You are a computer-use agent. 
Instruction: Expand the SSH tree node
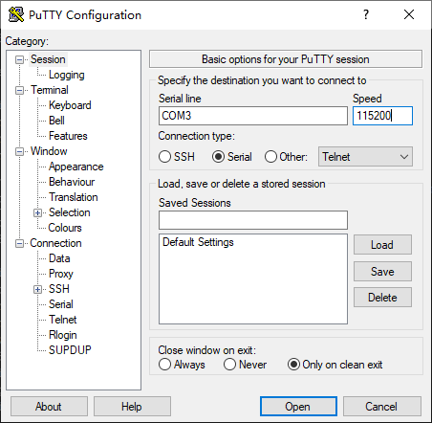tap(37, 289)
